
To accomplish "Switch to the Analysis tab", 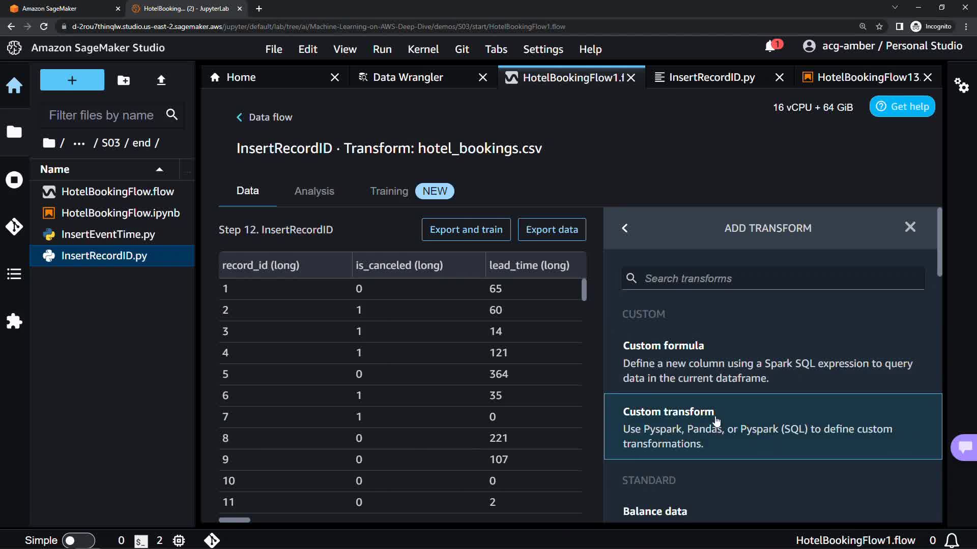I will pos(314,191).
